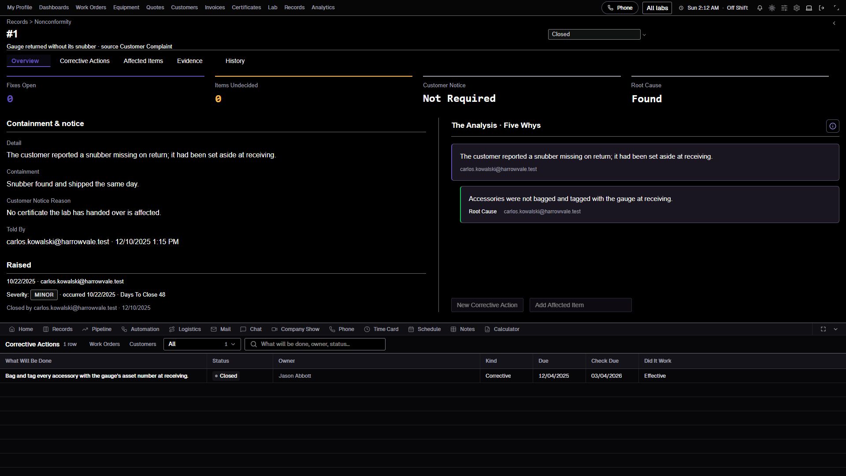Open Company Show in the dock

296,329
